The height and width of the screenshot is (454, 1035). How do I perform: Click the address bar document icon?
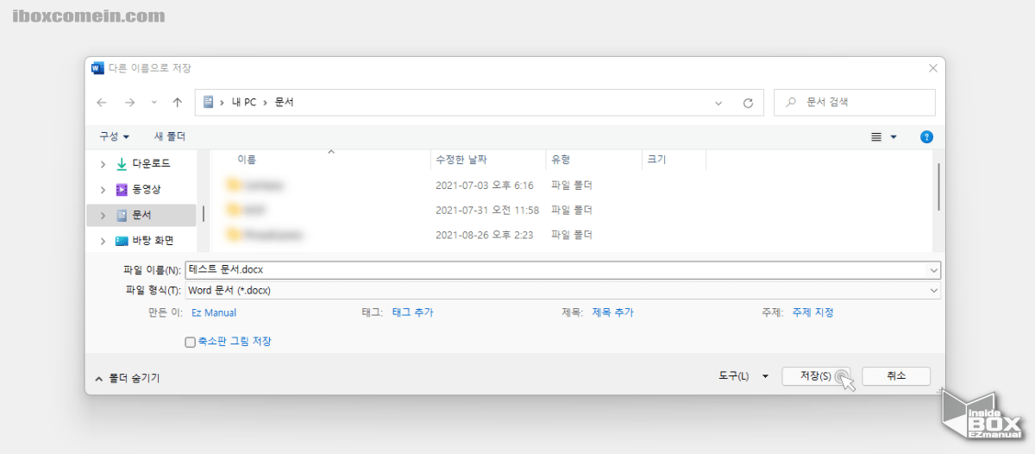click(x=208, y=102)
